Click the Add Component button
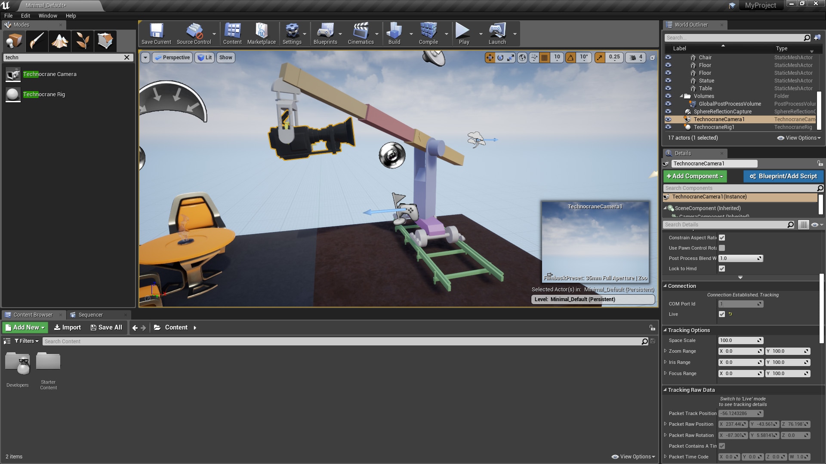This screenshot has width=826, height=464. click(x=695, y=176)
